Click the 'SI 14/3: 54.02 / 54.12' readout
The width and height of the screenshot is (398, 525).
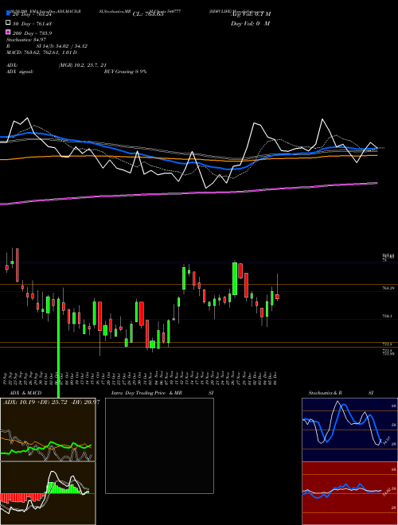(x=62, y=46)
